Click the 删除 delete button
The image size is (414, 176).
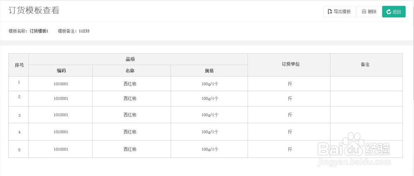pos(369,12)
